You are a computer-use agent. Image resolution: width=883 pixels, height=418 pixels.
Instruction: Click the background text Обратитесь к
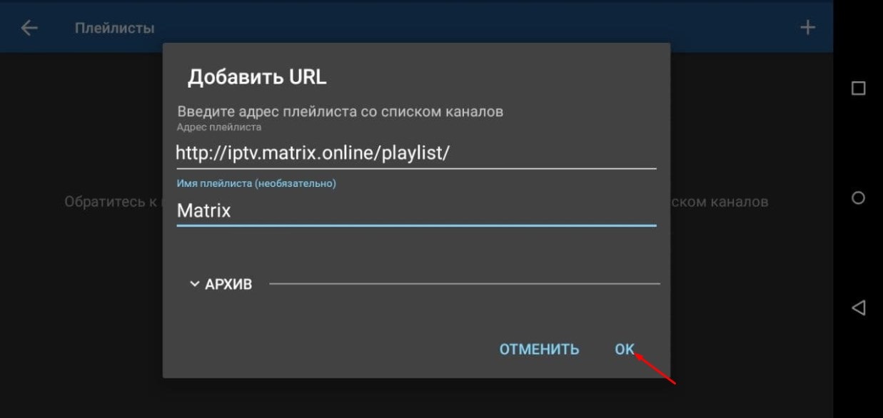point(113,203)
